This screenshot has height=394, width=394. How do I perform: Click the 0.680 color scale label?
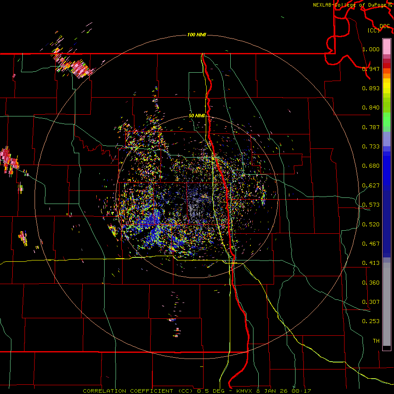pyautogui.click(x=371, y=166)
